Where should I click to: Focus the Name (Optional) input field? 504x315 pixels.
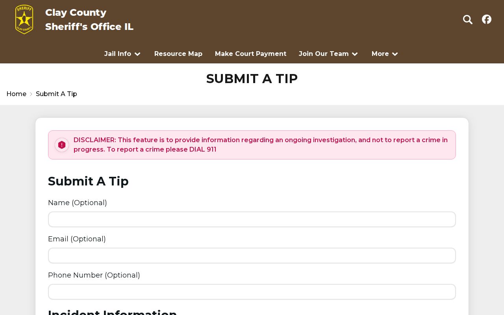(252, 219)
